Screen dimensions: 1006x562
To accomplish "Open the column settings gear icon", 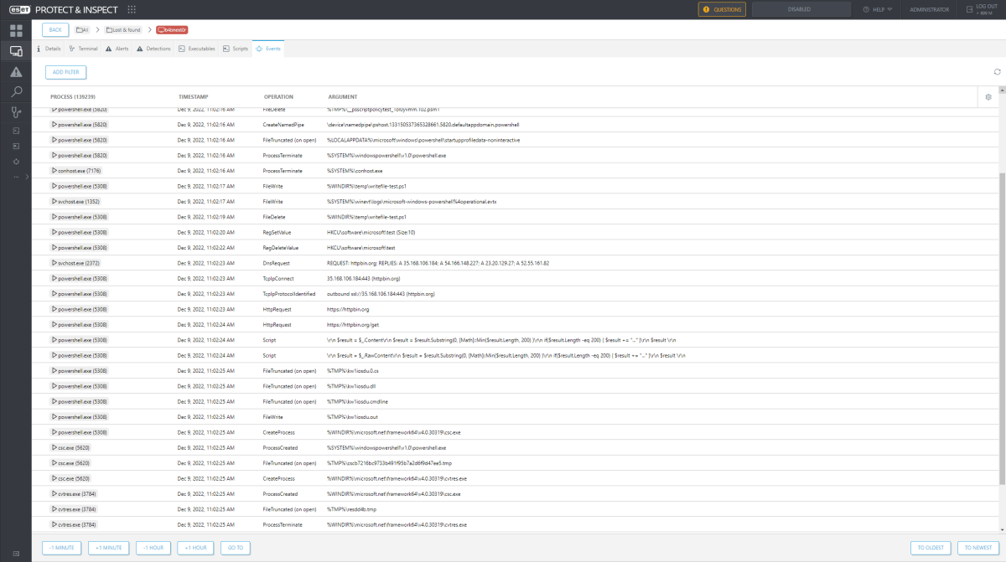I will point(988,96).
